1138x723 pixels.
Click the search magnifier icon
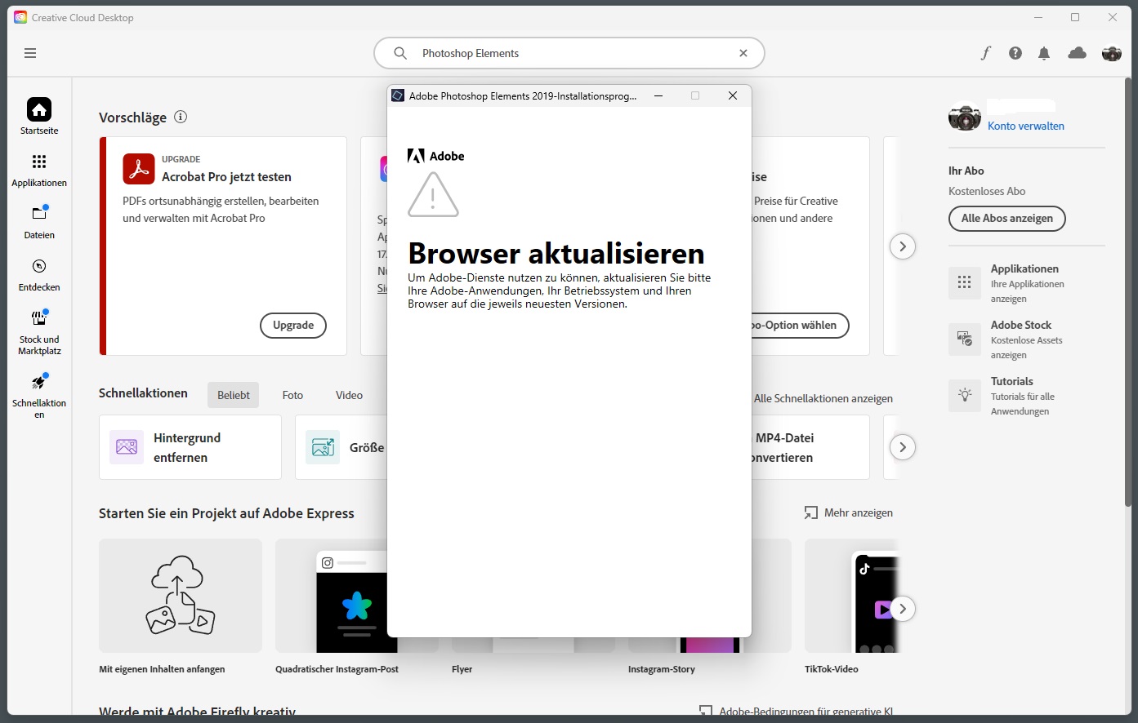(x=400, y=53)
